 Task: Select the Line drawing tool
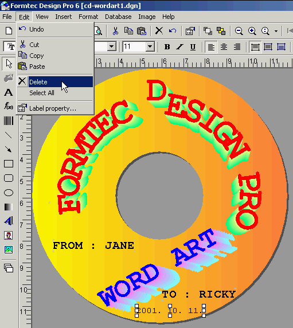[x=9, y=135]
